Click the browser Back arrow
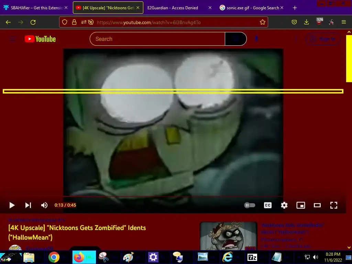Viewport: 352px width, 264px height. pyautogui.click(x=8, y=22)
